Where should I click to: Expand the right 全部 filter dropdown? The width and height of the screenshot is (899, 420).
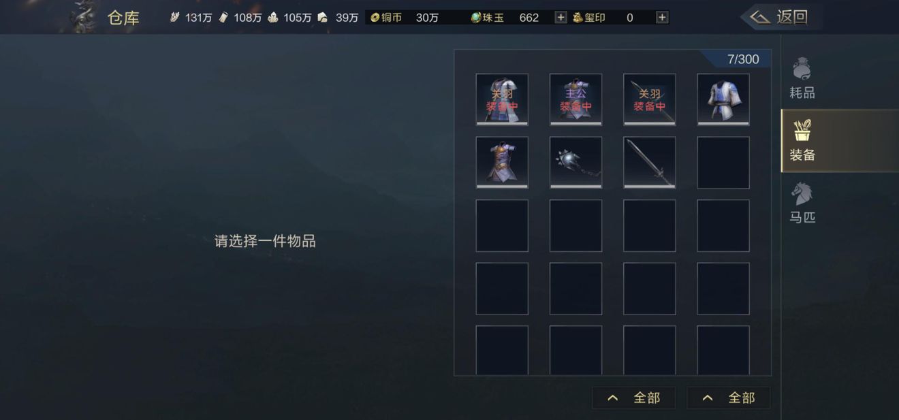point(728,398)
